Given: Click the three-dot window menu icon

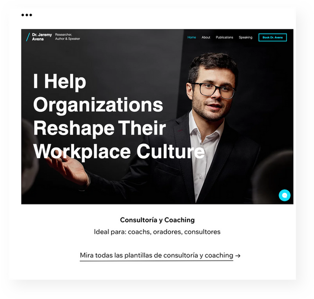Looking at the screenshot, I should [26, 15].
